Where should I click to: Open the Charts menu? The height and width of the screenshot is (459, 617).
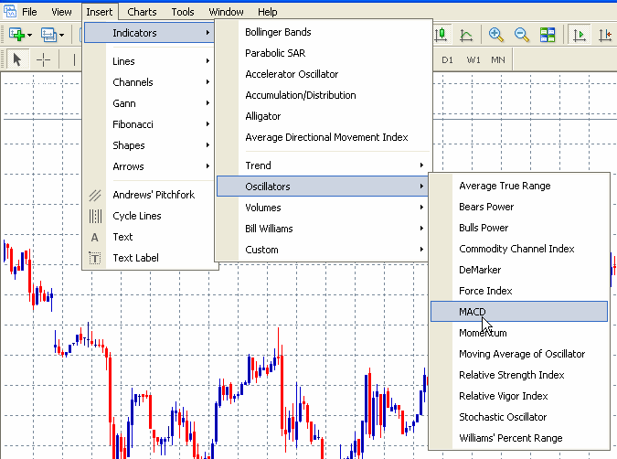pyautogui.click(x=142, y=12)
